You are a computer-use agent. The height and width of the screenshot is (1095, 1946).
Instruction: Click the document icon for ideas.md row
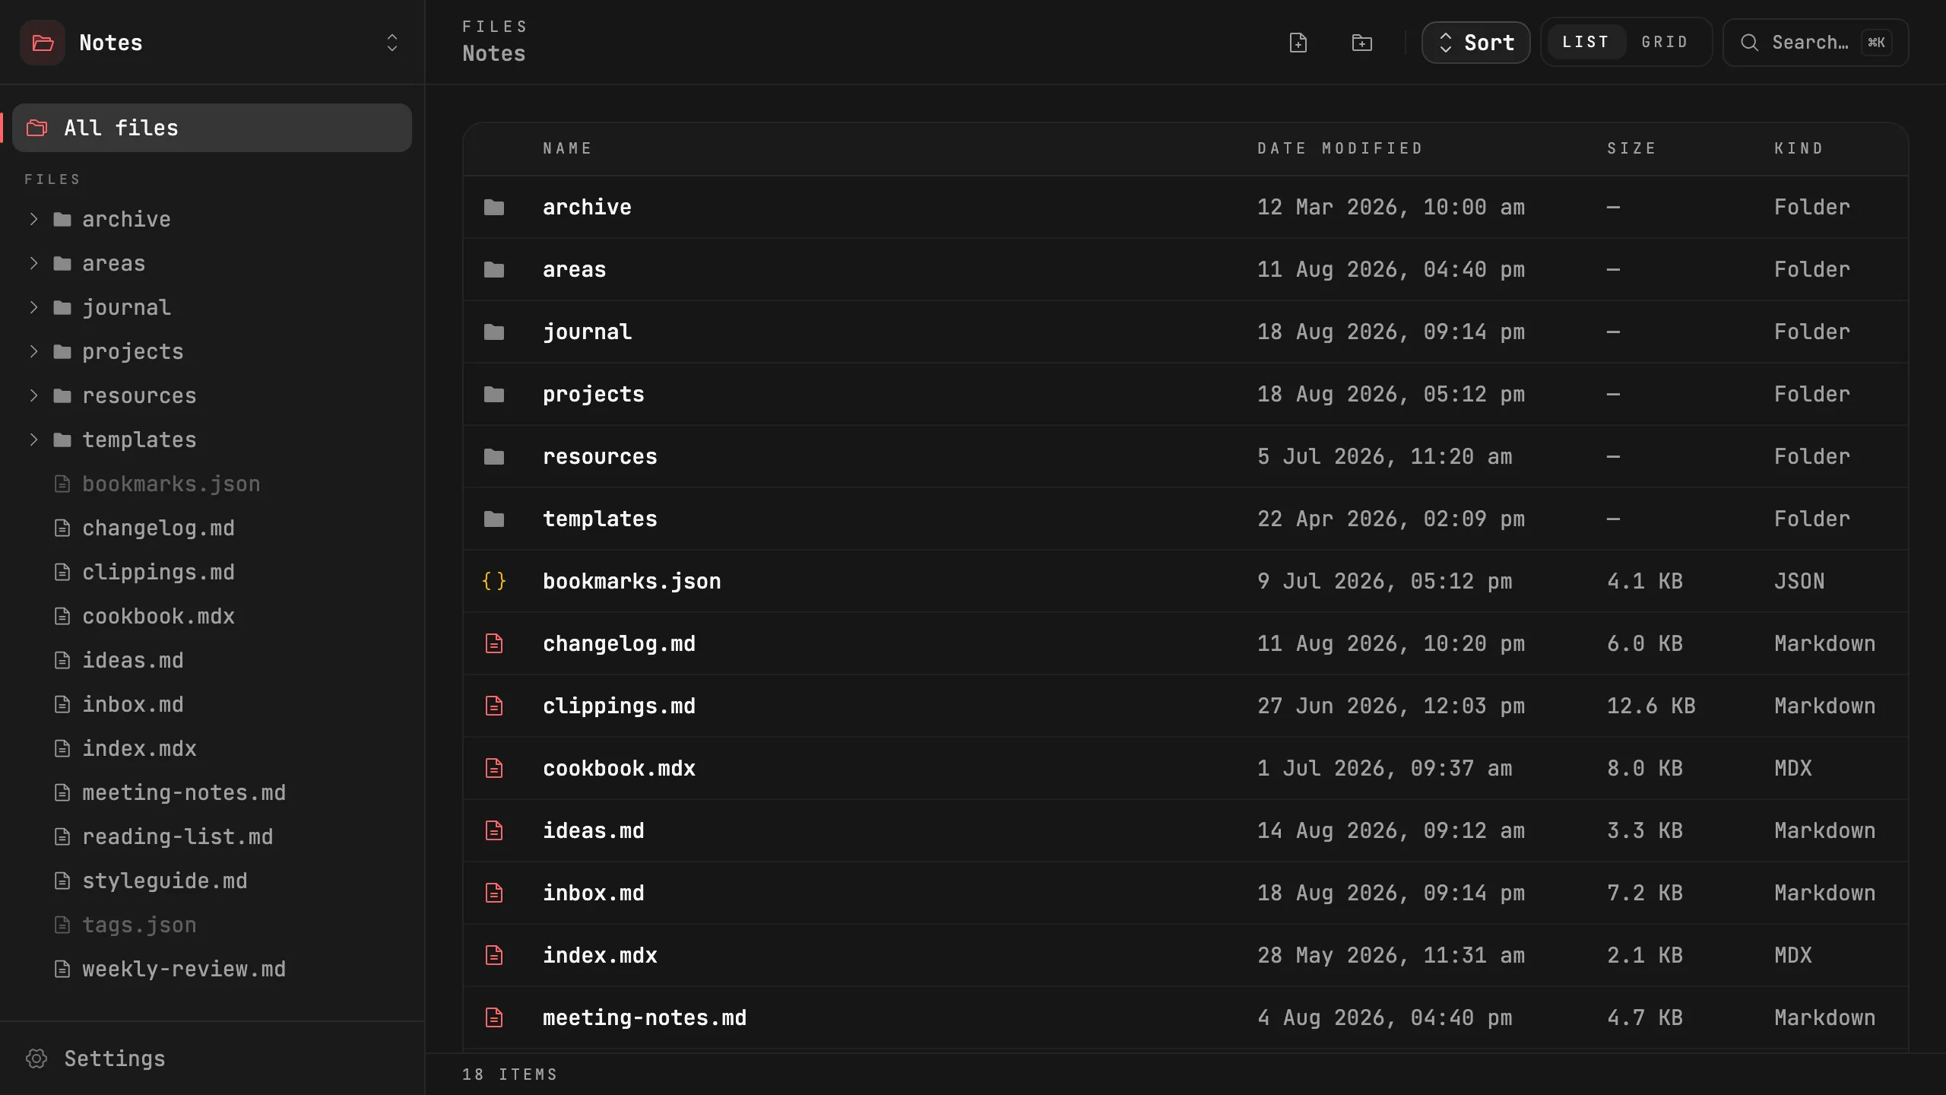[494, 830]
